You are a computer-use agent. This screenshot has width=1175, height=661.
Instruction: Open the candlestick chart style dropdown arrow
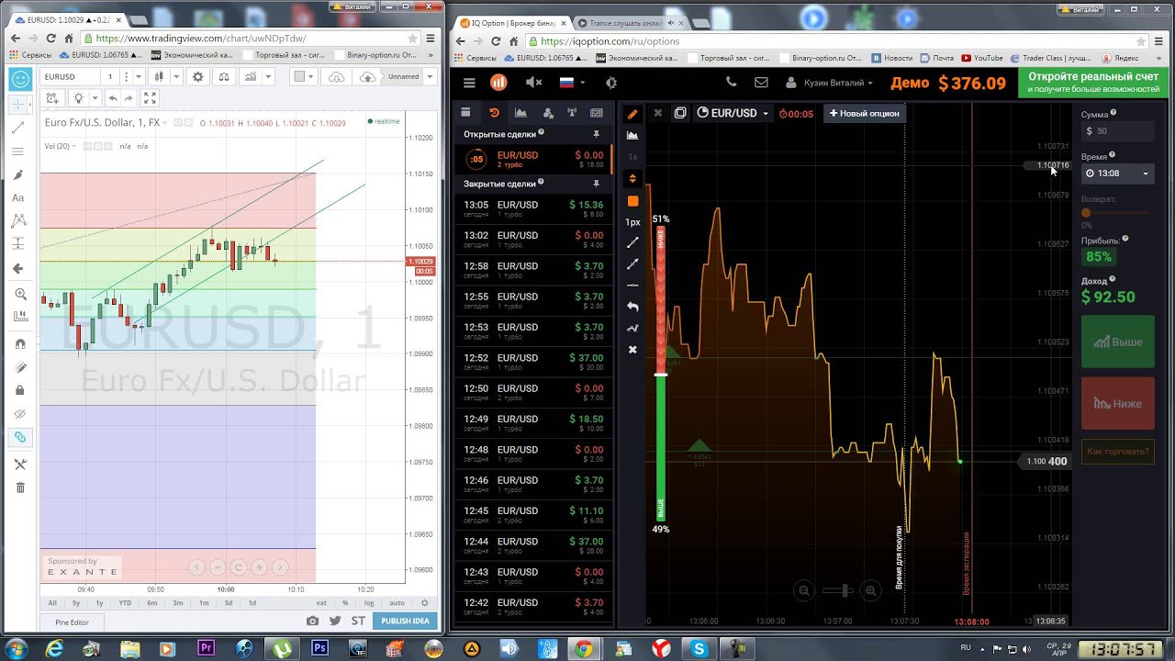[x=175, y=77]
